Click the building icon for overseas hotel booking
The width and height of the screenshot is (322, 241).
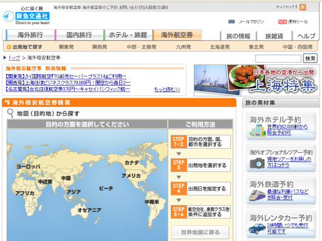coord(258,130)
